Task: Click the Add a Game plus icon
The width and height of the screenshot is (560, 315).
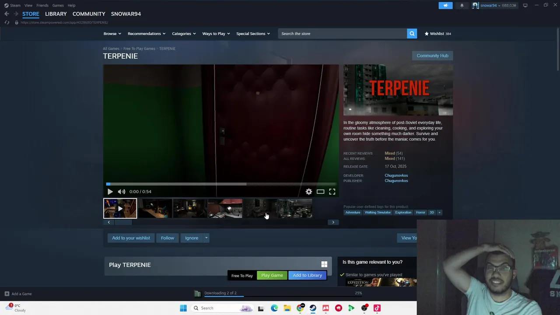Action: (x=7, y=294)
